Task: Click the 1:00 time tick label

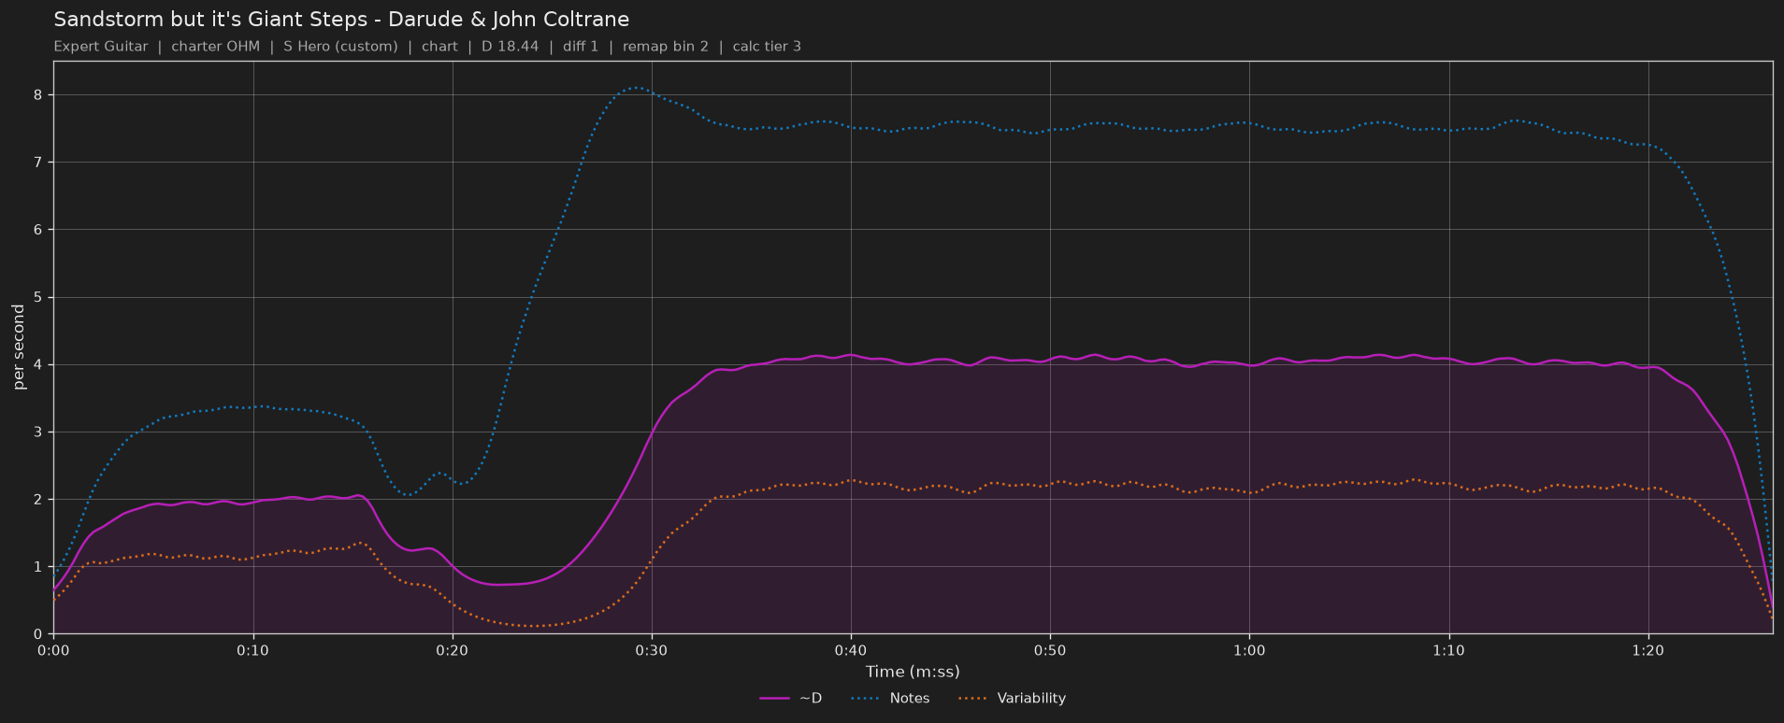Action: click(x=1249, y=650)
